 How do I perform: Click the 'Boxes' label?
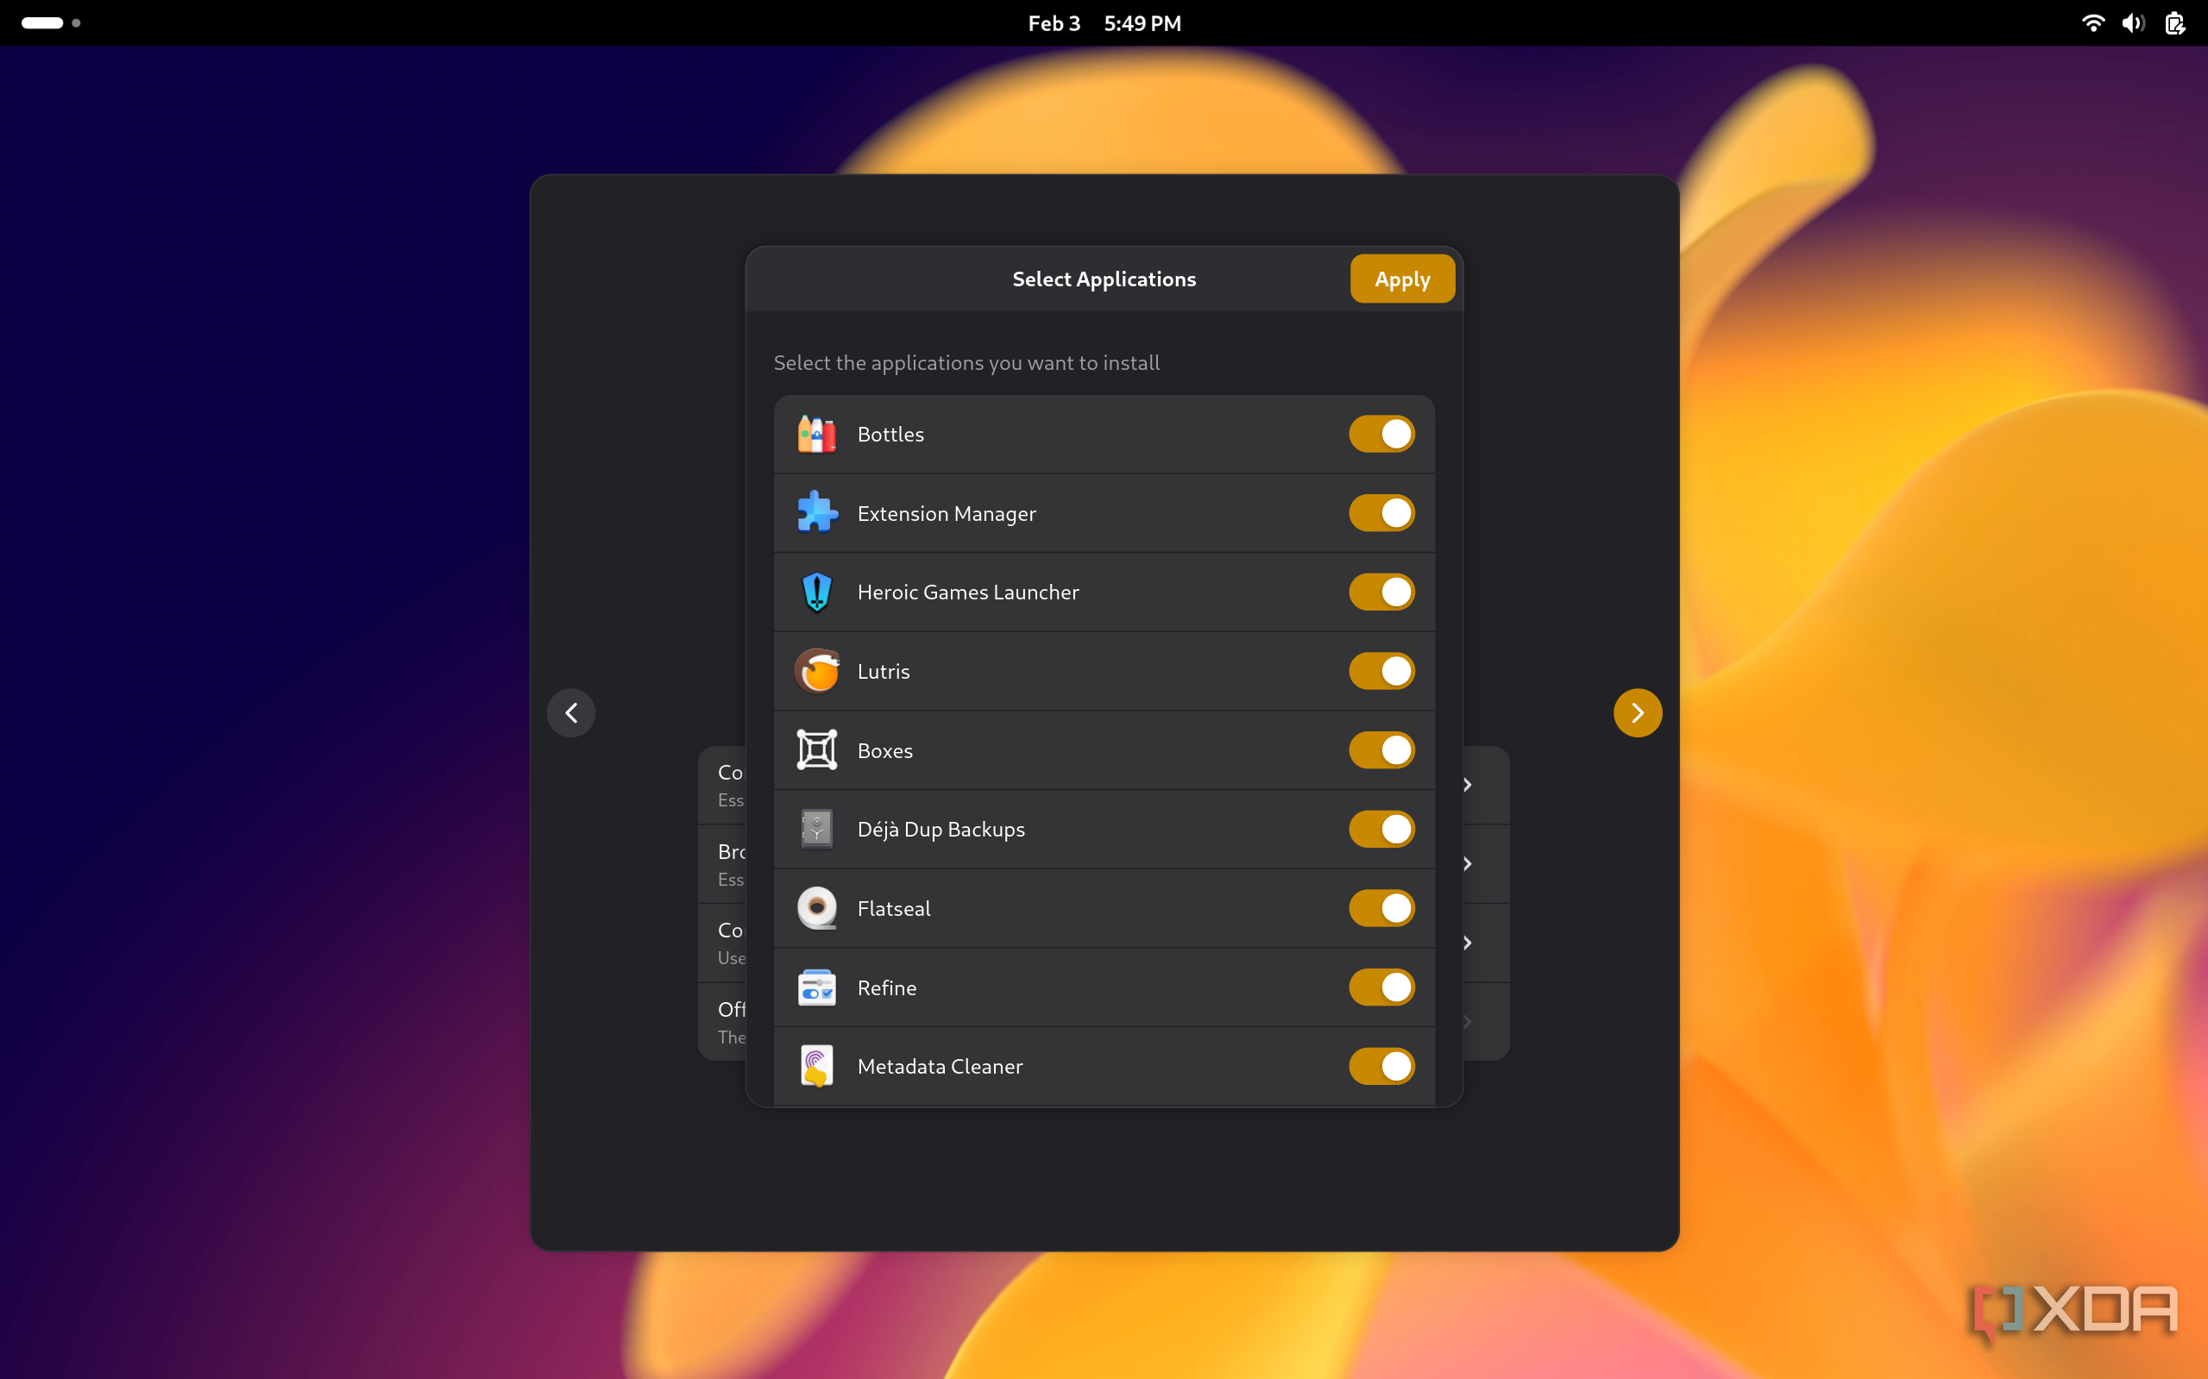coord(885,750)
